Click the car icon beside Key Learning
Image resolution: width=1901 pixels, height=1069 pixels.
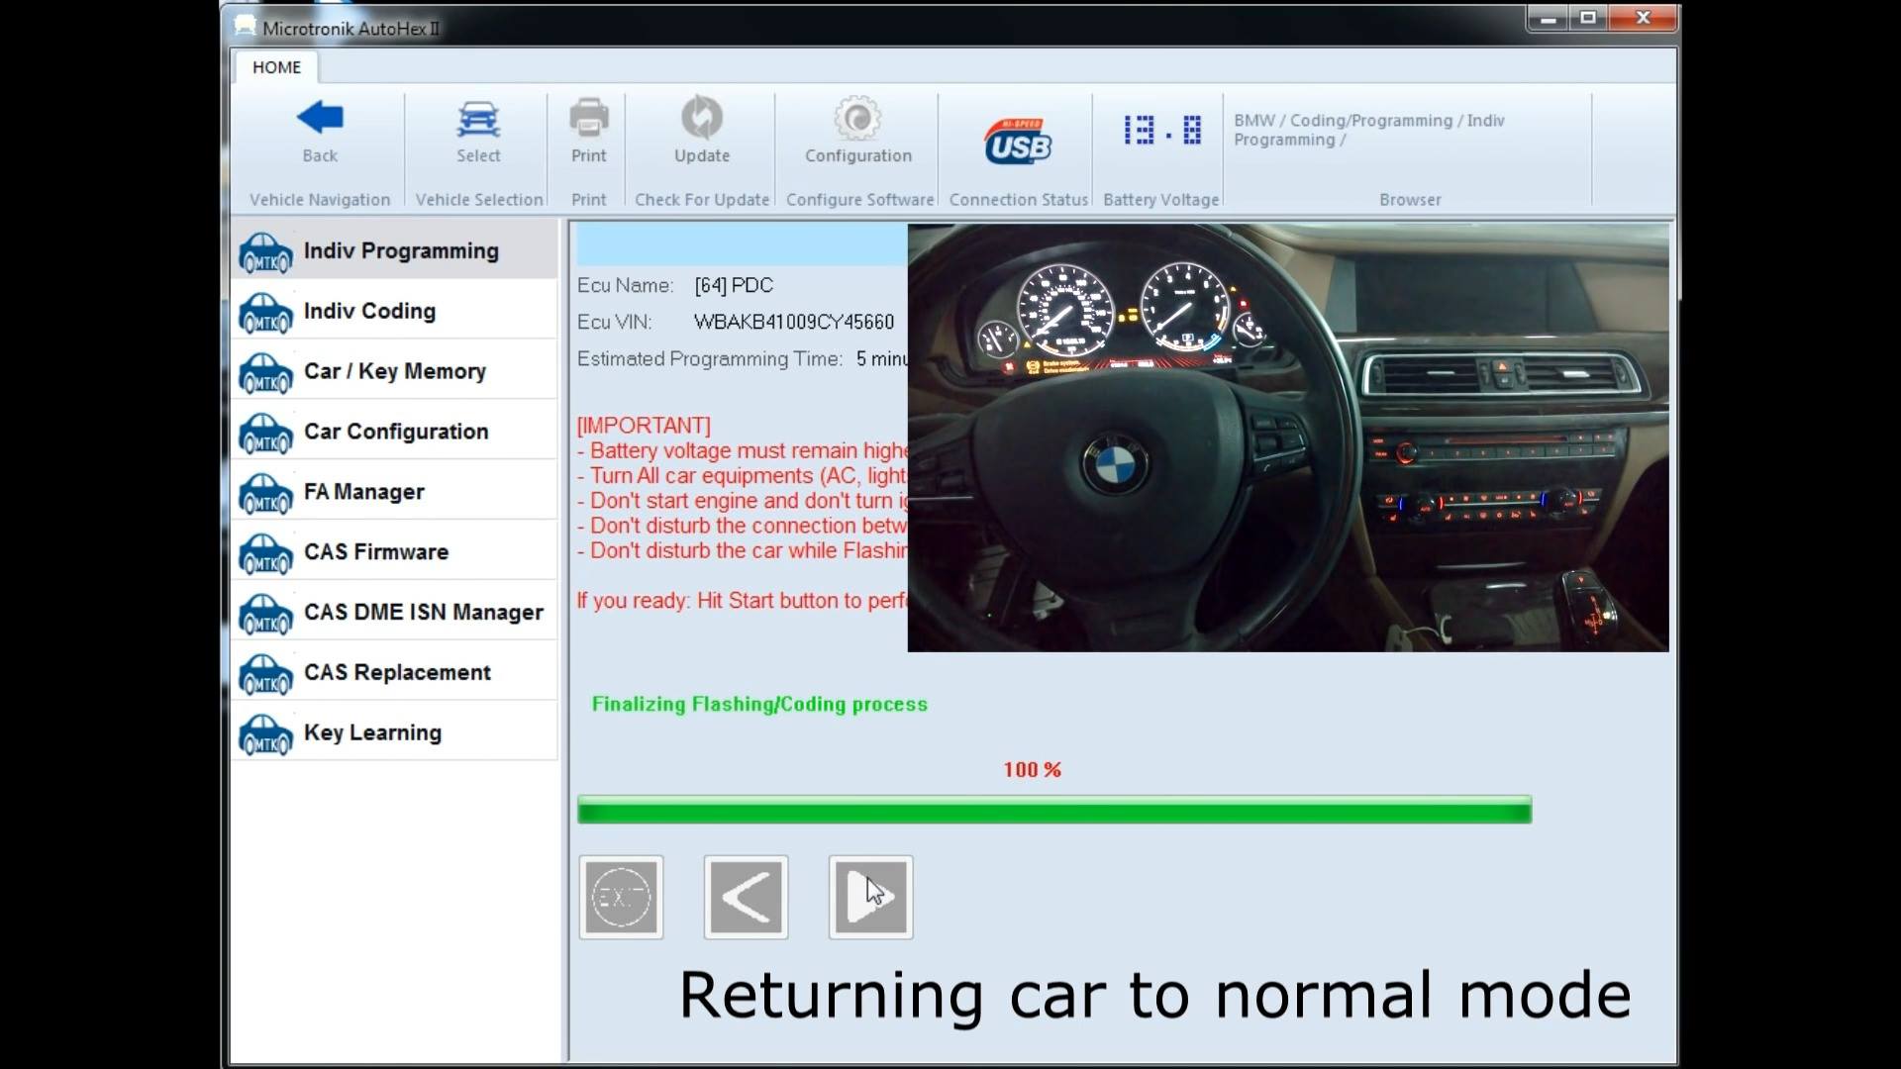pyautogui.click(x=265, y=735)
